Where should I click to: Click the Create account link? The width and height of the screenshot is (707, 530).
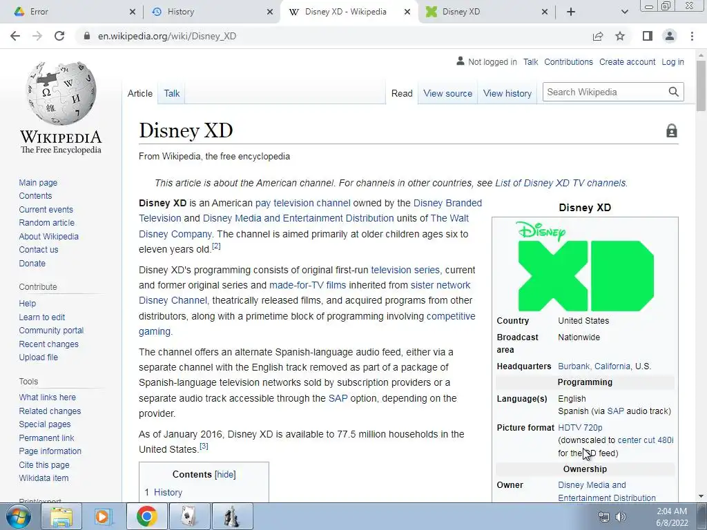pyautogui.click(x=627, y=61)
